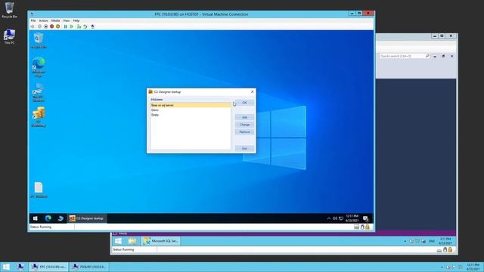Screen dimensions: 484x272
Task: Switch to the FSQL001 window on the host taskbar
Action: click(x=89, y=267)
